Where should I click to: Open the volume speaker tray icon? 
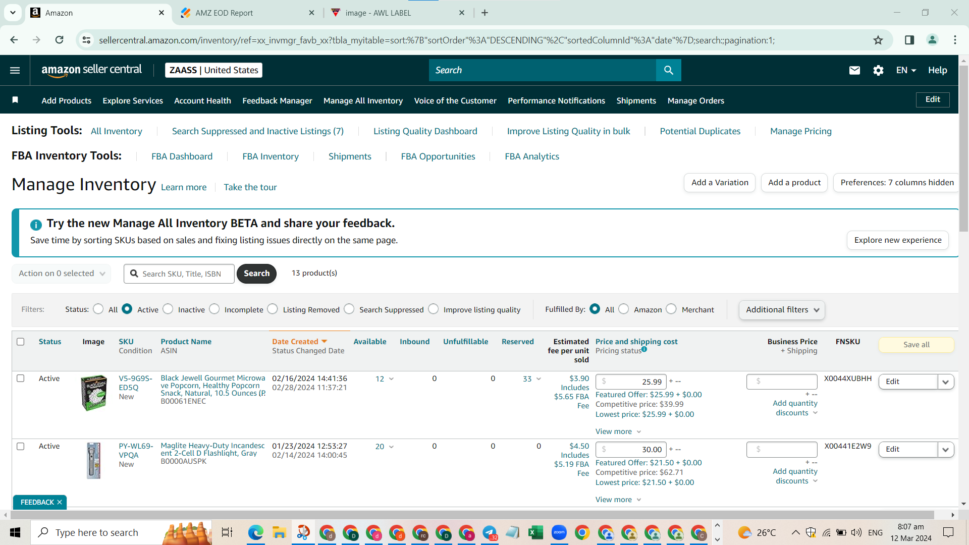click(x=856, y=532)
